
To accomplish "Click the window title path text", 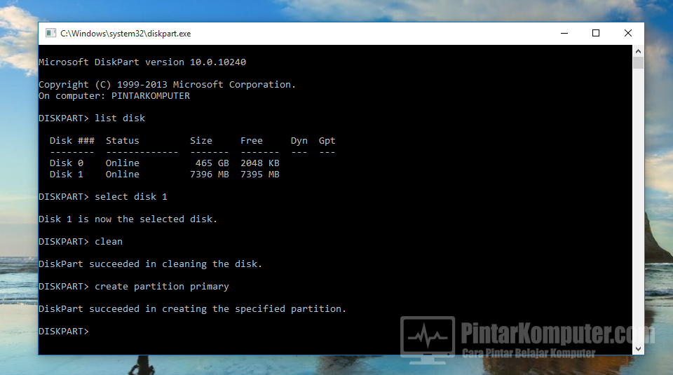I will point(125,34).
